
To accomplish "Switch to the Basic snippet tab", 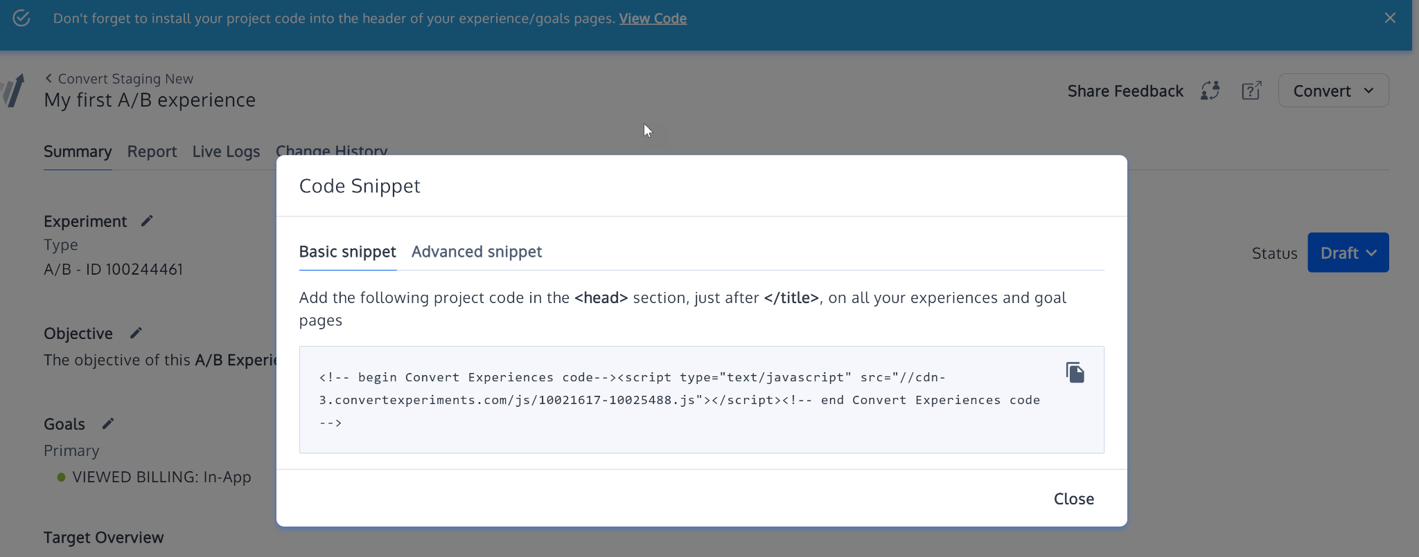I will (x=347, y=252).
